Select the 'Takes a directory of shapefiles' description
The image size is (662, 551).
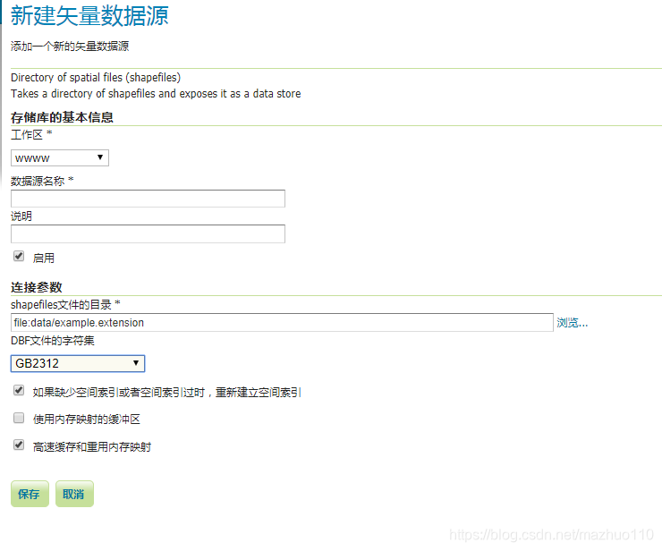pyautogui.click(x=156, y=94)
